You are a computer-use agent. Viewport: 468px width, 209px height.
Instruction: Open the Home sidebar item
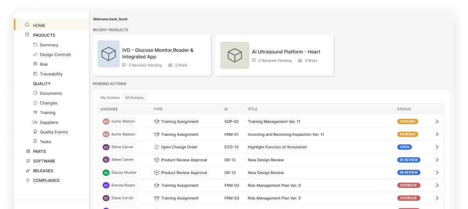(39, 25)
